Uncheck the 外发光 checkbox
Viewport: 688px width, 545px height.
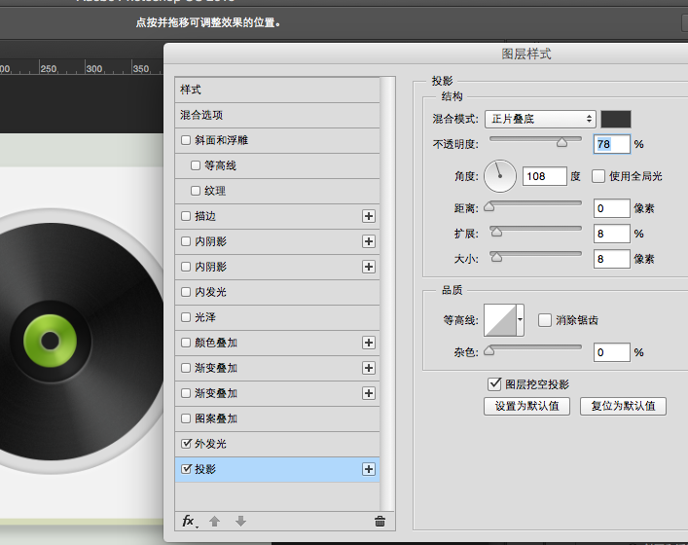(186, 444)
